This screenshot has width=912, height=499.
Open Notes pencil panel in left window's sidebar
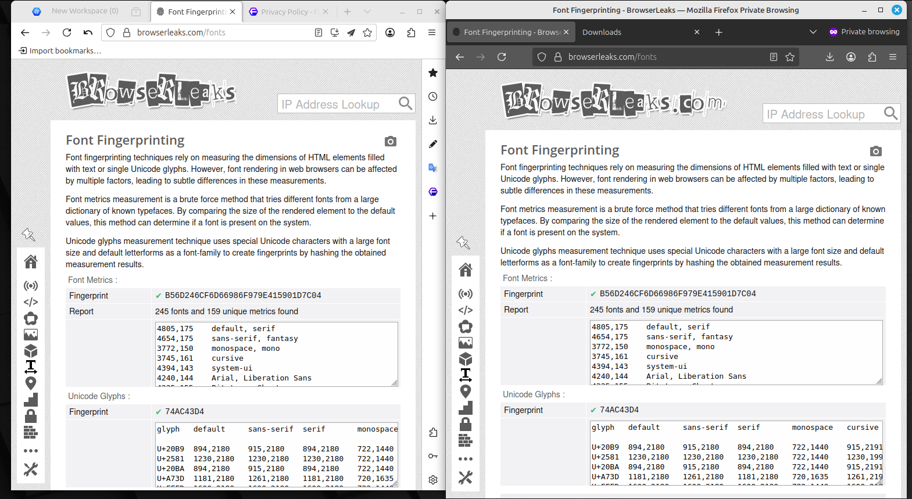coord(432,144)
